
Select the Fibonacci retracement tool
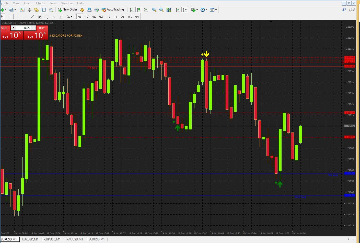(46, 17)
